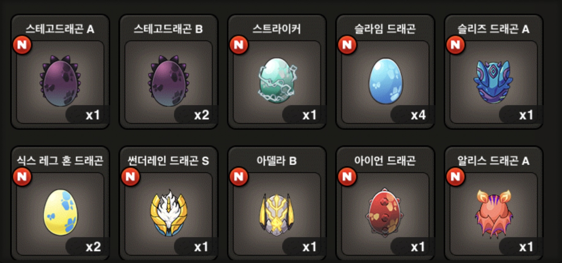
Task: Click the 아델라 B card title
Action: click(x=277, y=160)
